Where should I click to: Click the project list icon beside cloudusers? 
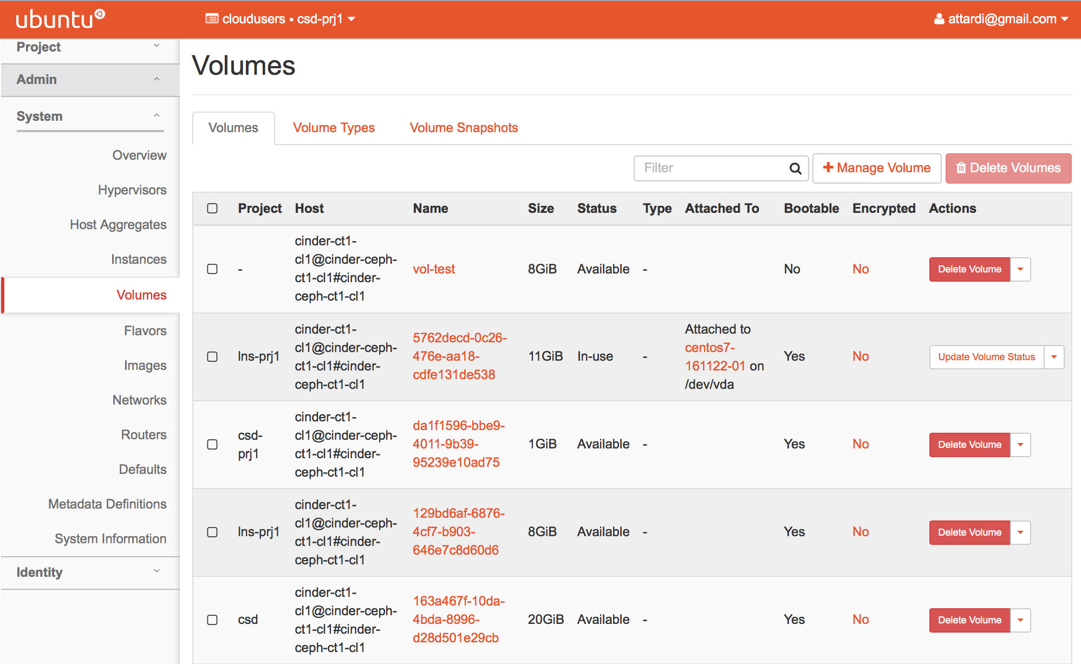point(212,19)
